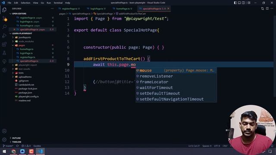Click the editor vertical scrollbar
The height and width of the screenshot is (155, 276).
point(275,56)
